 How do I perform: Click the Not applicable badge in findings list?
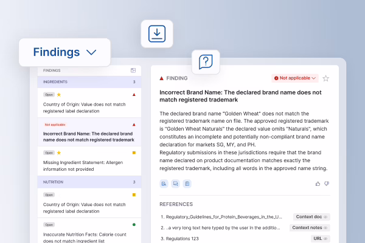tap(55, 125)
